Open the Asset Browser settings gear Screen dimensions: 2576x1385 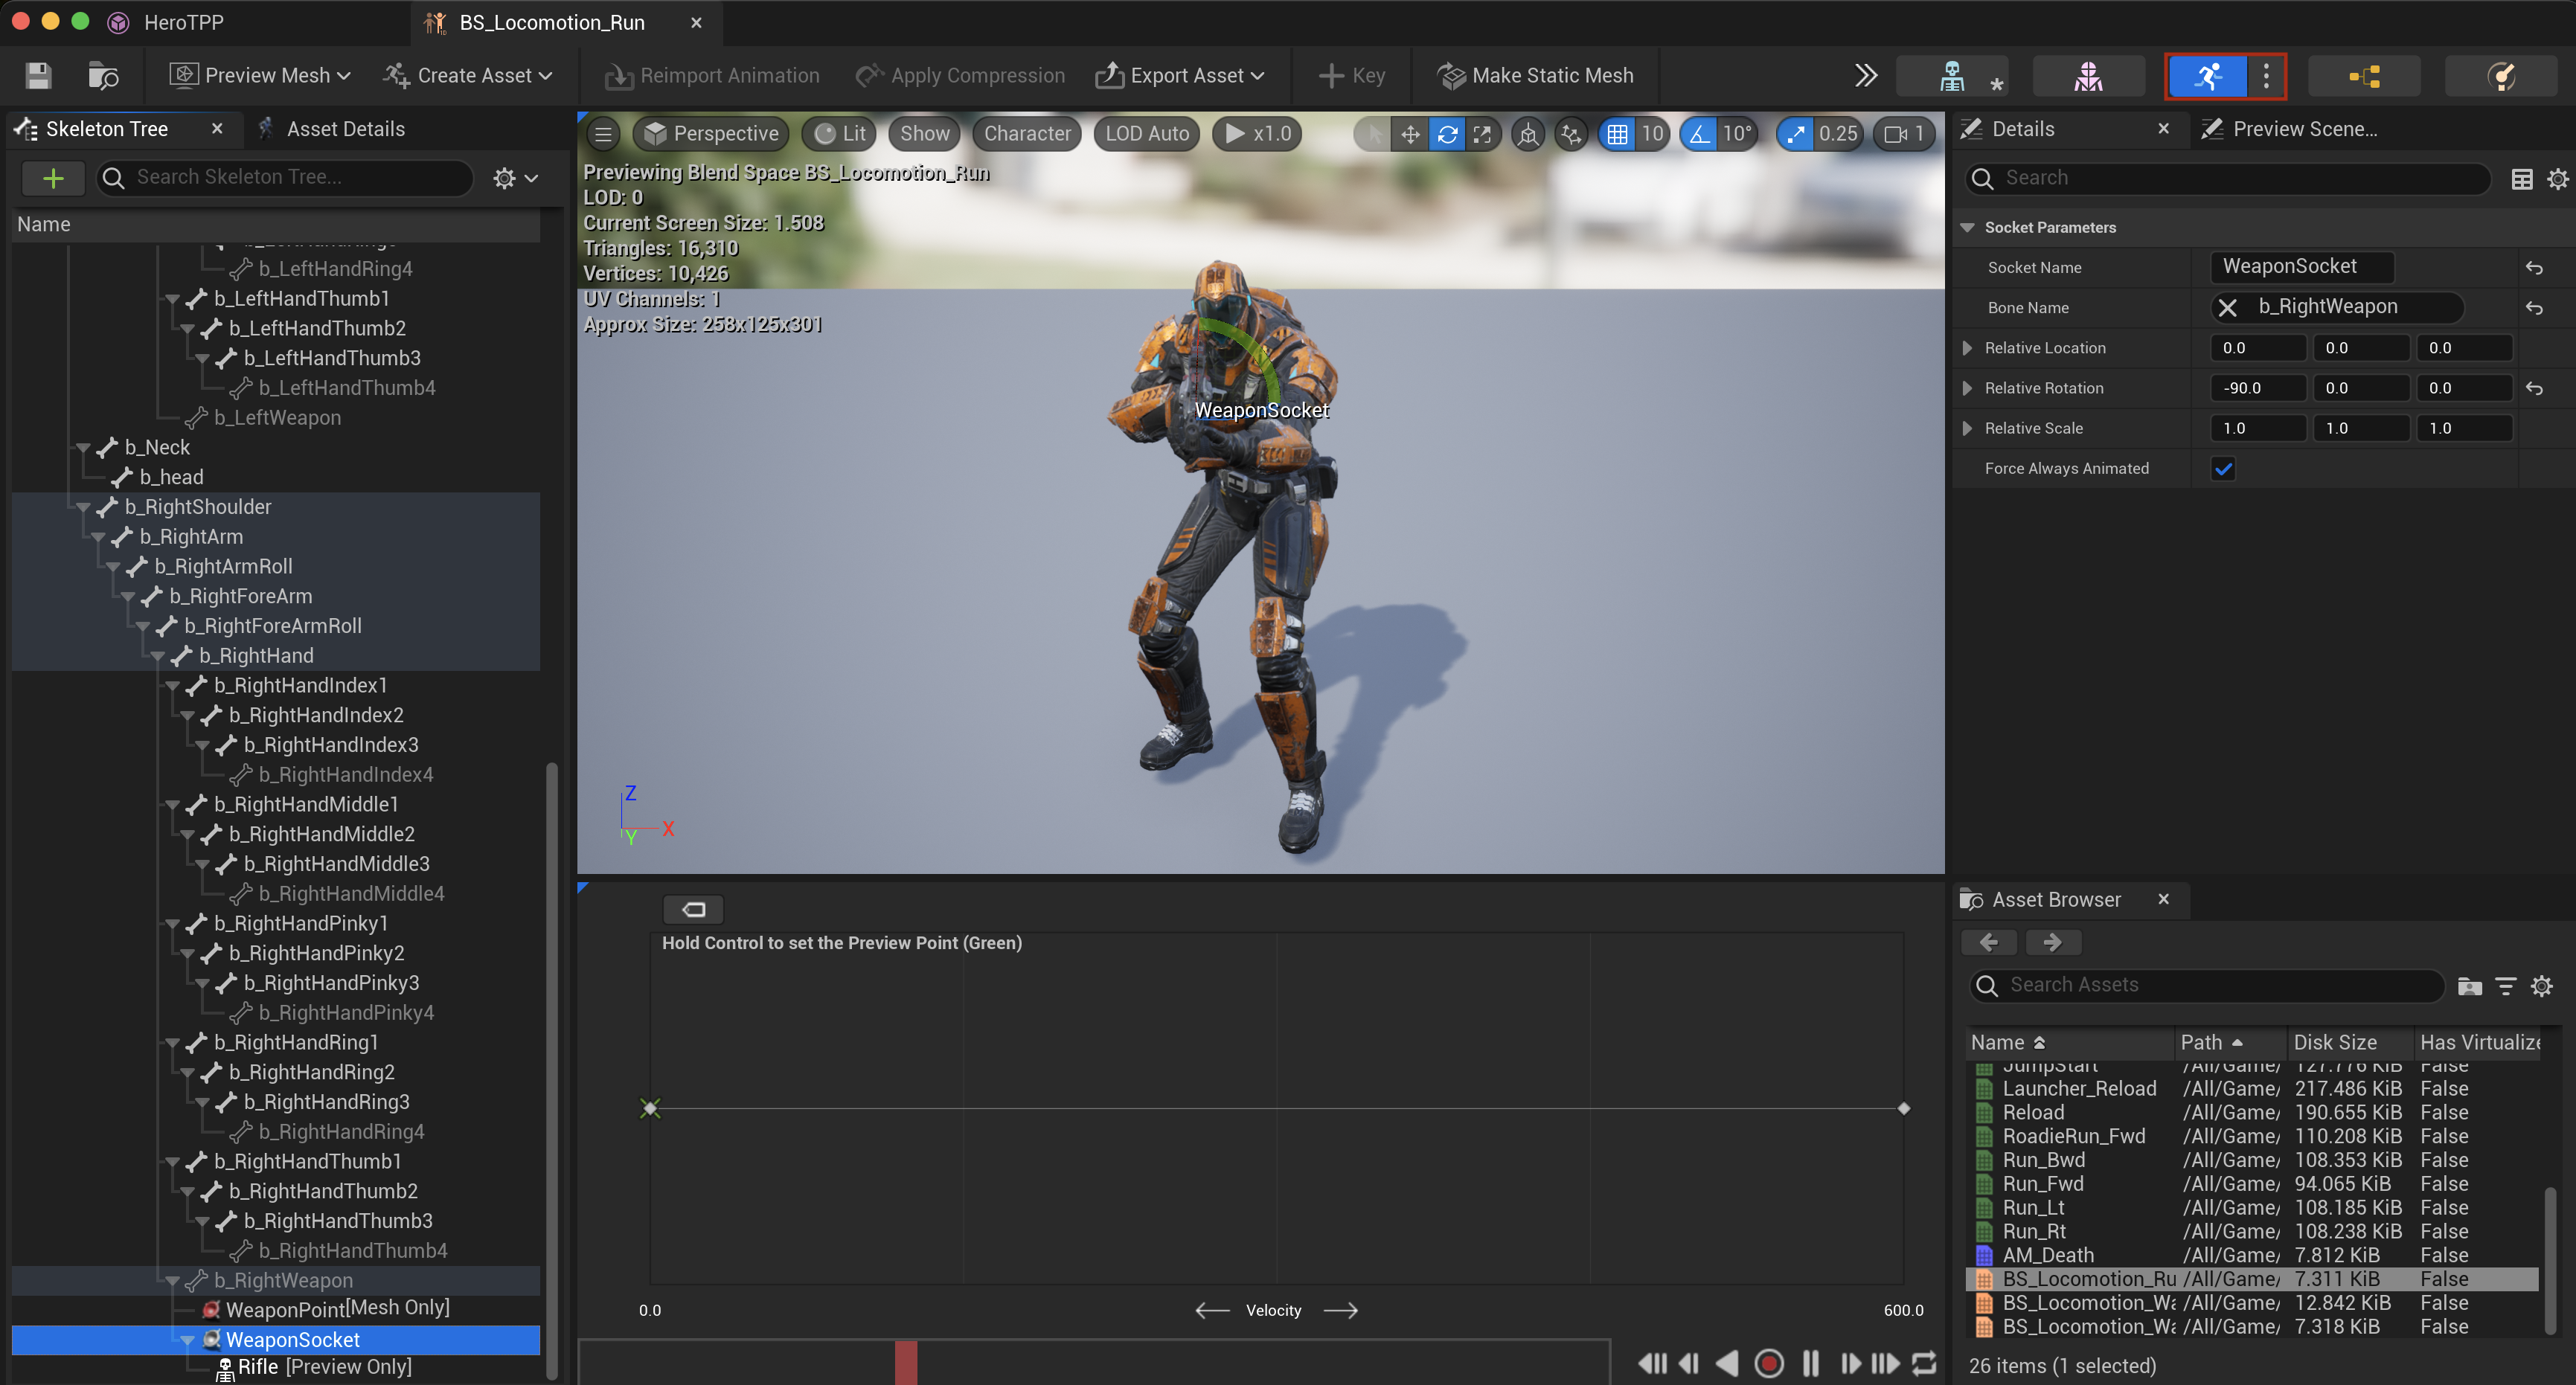(2542, 987)
